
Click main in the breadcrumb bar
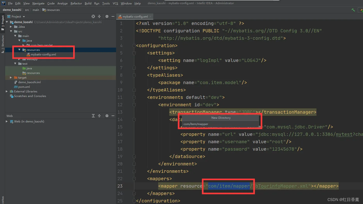(x=36, y=10)
